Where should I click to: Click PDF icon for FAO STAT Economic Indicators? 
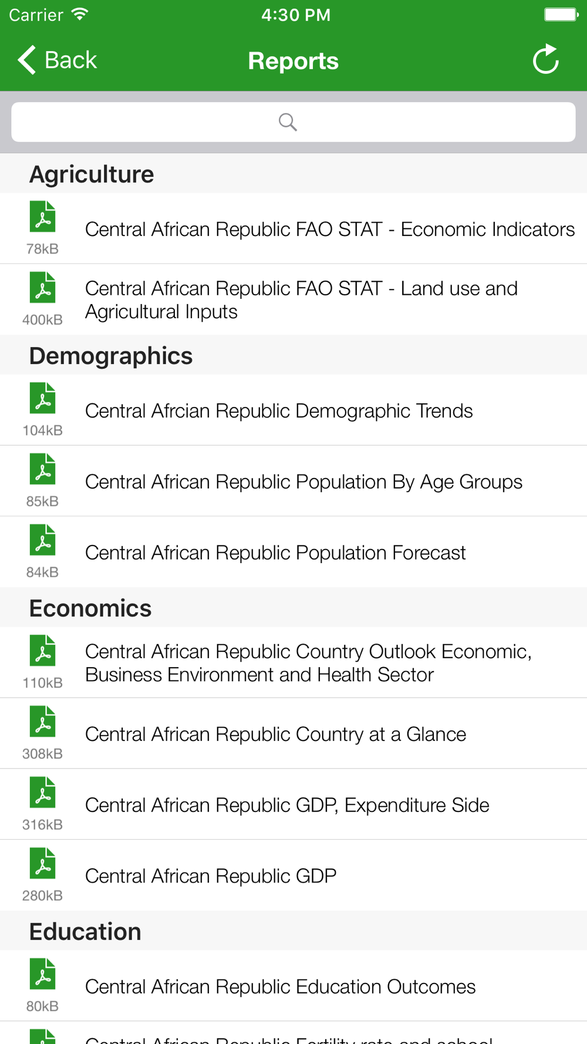[x=42, y=217]
